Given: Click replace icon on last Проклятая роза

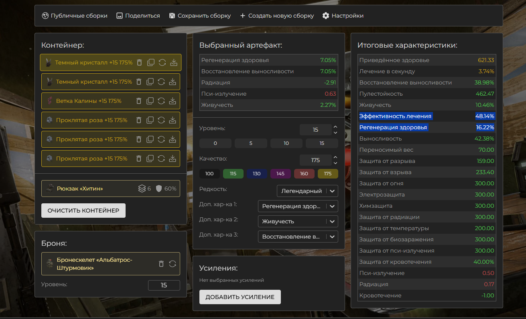Looking at the screenshot, I should [x=161, y=158].
